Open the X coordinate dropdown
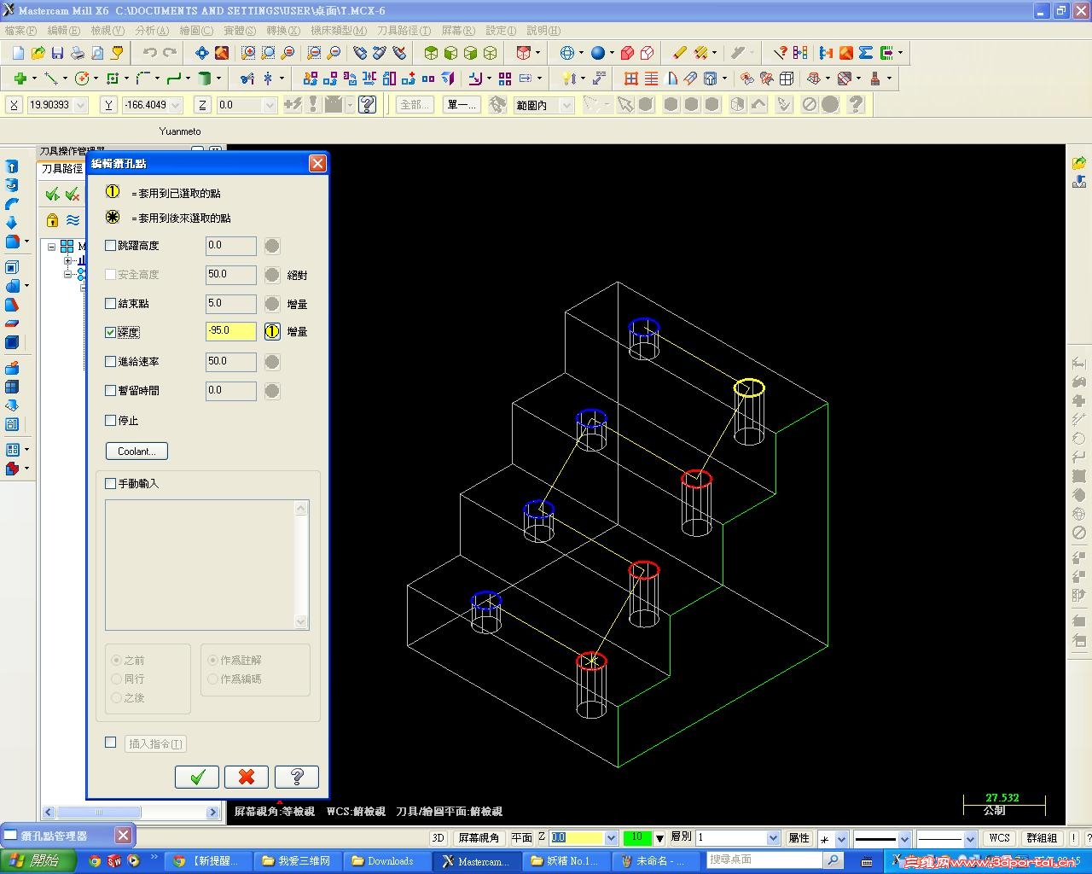Viewport: 1092px width, 874px height. (x=81, y=105)
